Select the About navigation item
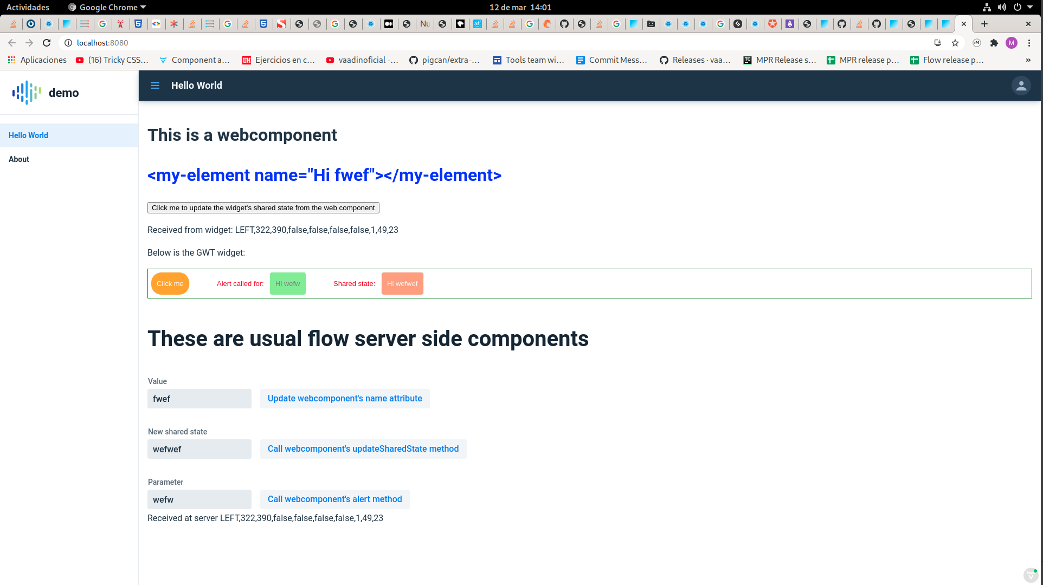The width and height of the screenshot is (1043, 585). (x=18, y=159)
